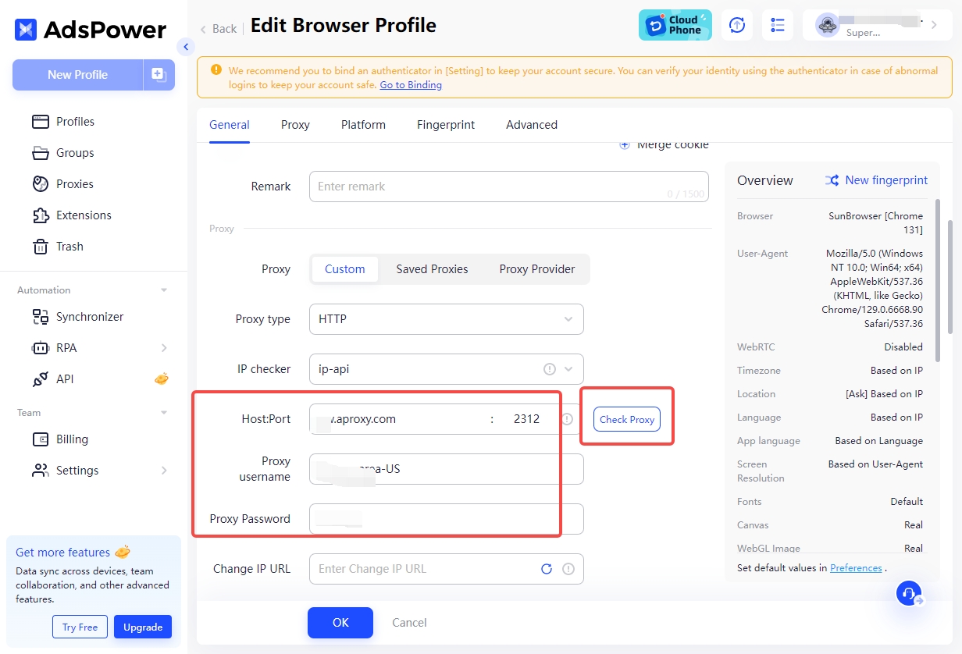The width and height of the screenshot is (962, 654).
Task: Generate a New fingerprint
Action: [876, 180]
